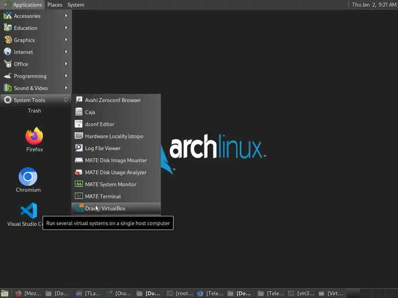Choose dconf Editor menu entry
The height and width of the screenshot is (298, 398).
116,124
